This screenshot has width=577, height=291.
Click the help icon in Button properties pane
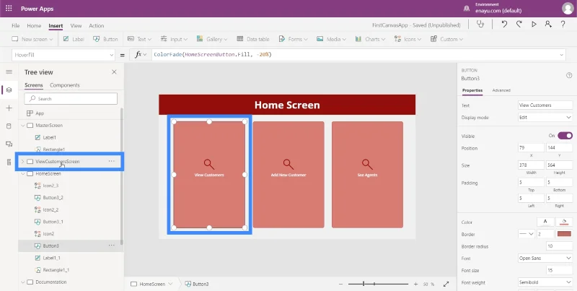(x=569, y=75)
